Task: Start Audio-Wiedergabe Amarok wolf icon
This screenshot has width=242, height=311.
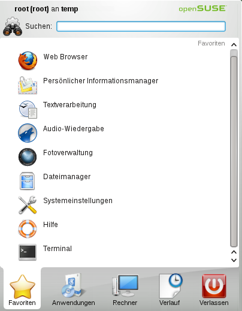Action: pos(28,133)
